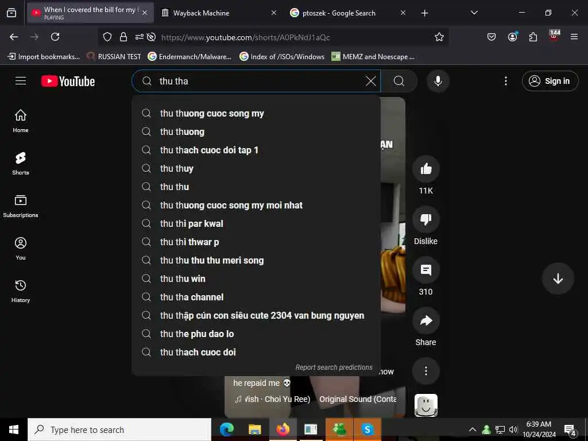Open You in the sidebar
This screenshot has height=441, width=588.
[x=21, y=248]
